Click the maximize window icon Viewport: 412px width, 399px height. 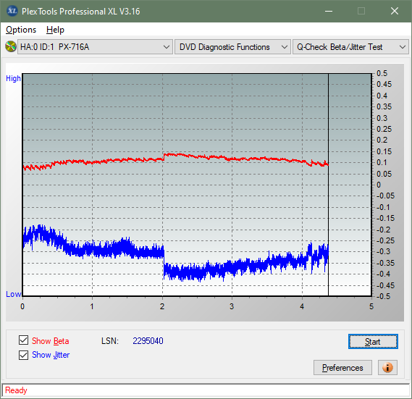[361, 11]
